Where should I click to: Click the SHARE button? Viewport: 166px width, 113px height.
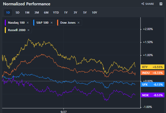[148, 4]
